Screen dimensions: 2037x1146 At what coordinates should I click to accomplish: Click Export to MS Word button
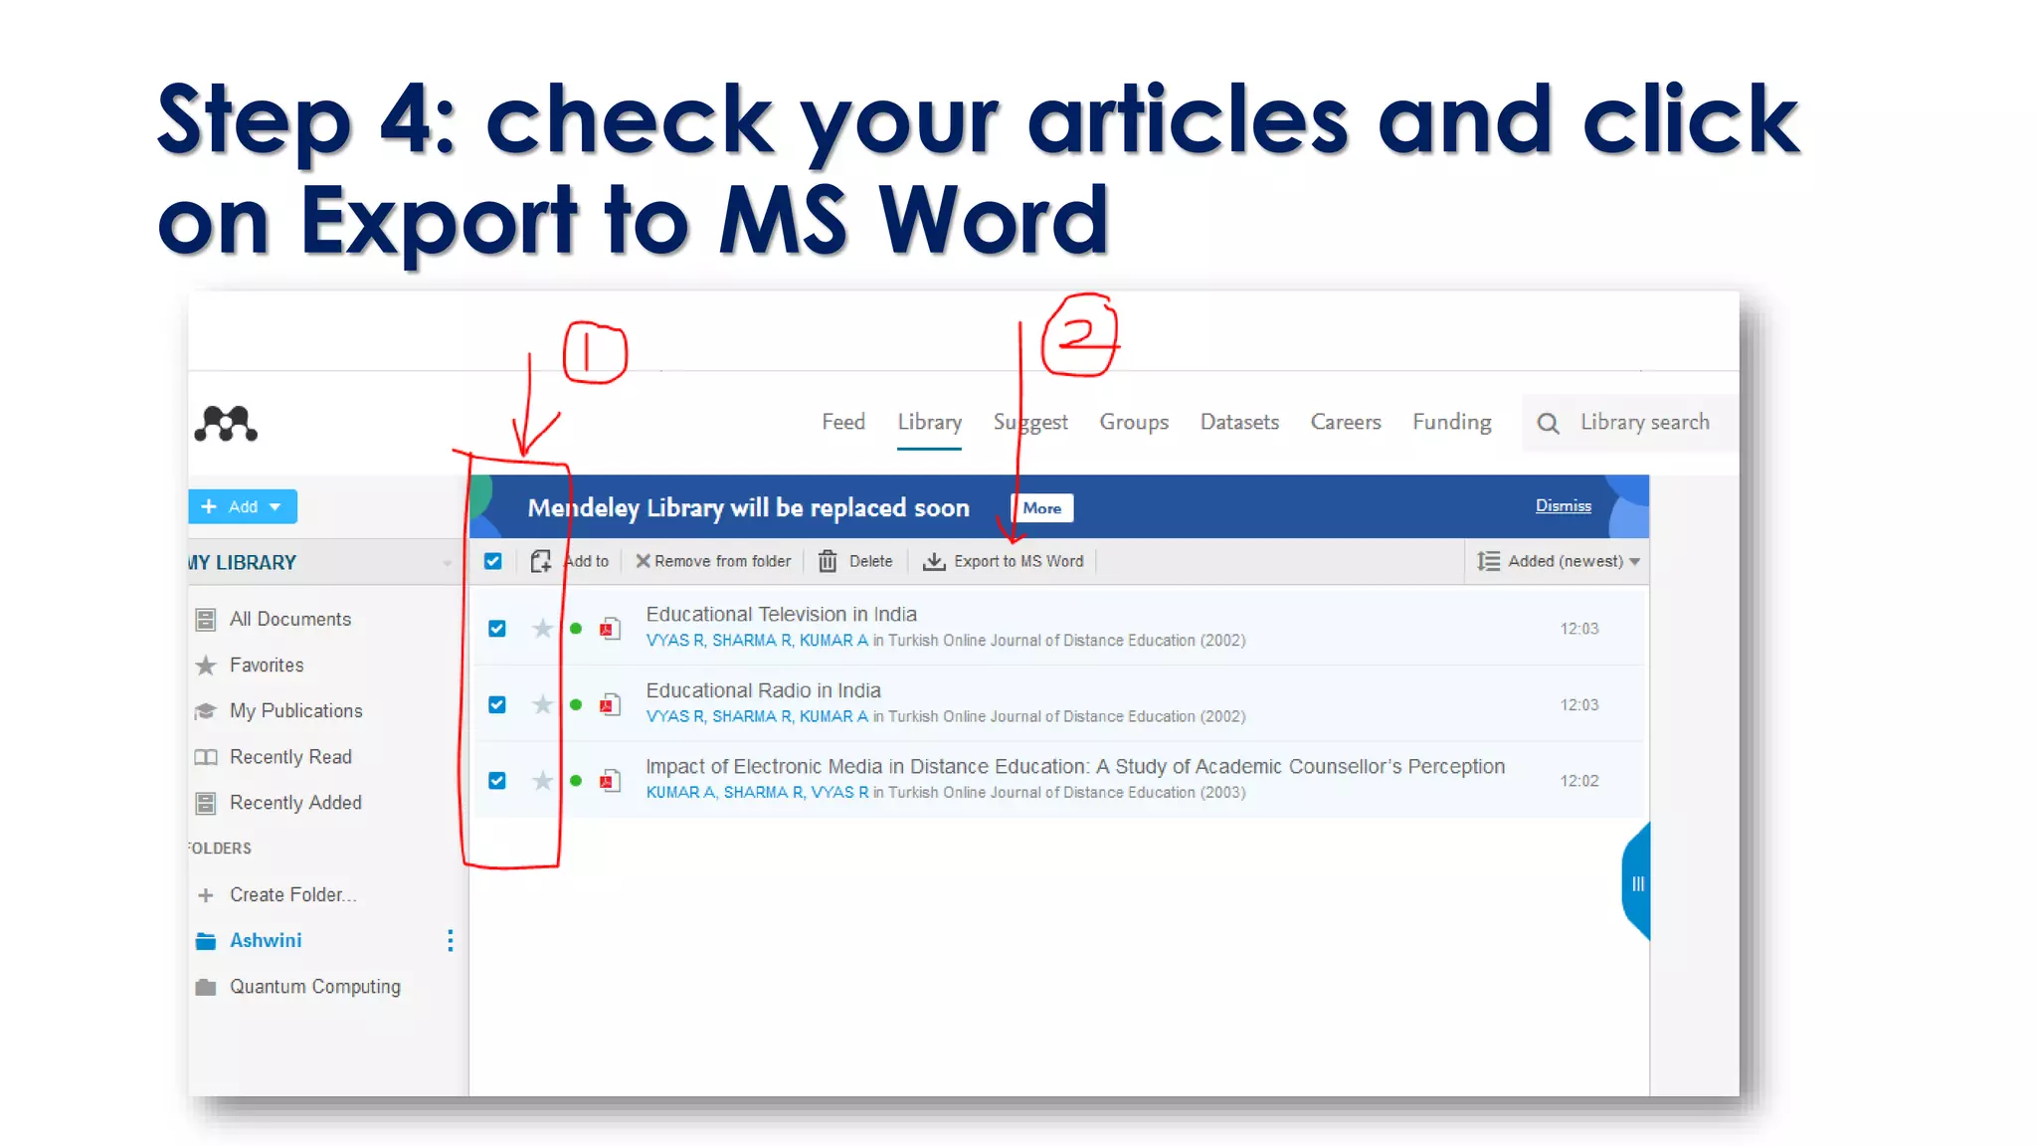coord(1003,561)
